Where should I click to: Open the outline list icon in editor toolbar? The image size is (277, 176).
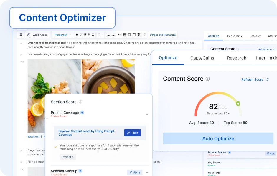tap(21, 35)
